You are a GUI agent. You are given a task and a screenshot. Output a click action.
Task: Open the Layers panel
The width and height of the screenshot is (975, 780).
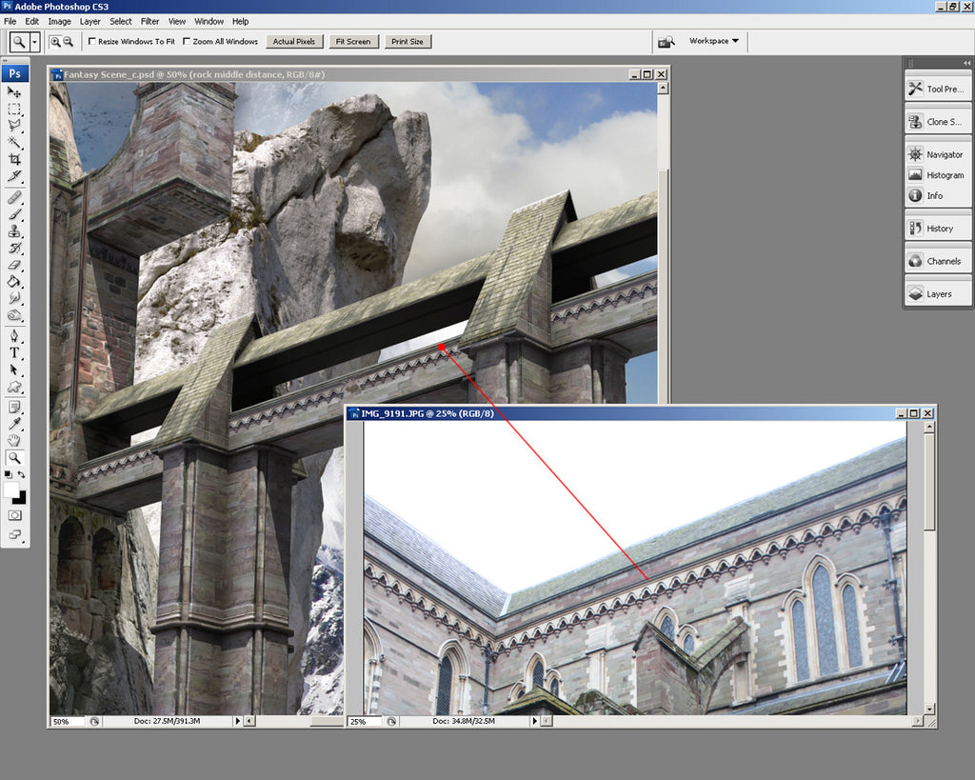point(938,294)
